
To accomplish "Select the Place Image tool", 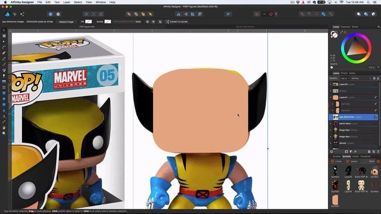I will 4,82.
